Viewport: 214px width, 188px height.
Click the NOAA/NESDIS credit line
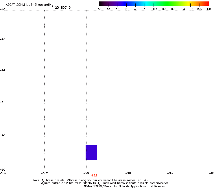click(125, 186)
